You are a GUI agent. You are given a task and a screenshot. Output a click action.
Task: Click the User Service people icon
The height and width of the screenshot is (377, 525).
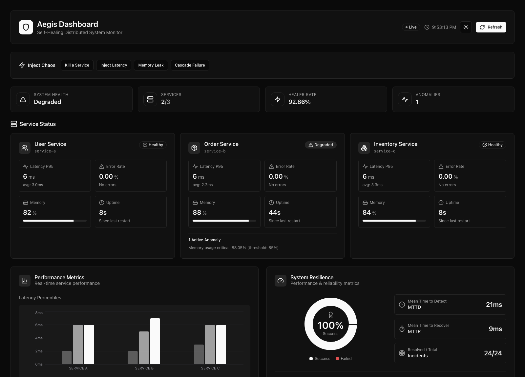pyautogui.click(x=25, y=148)
